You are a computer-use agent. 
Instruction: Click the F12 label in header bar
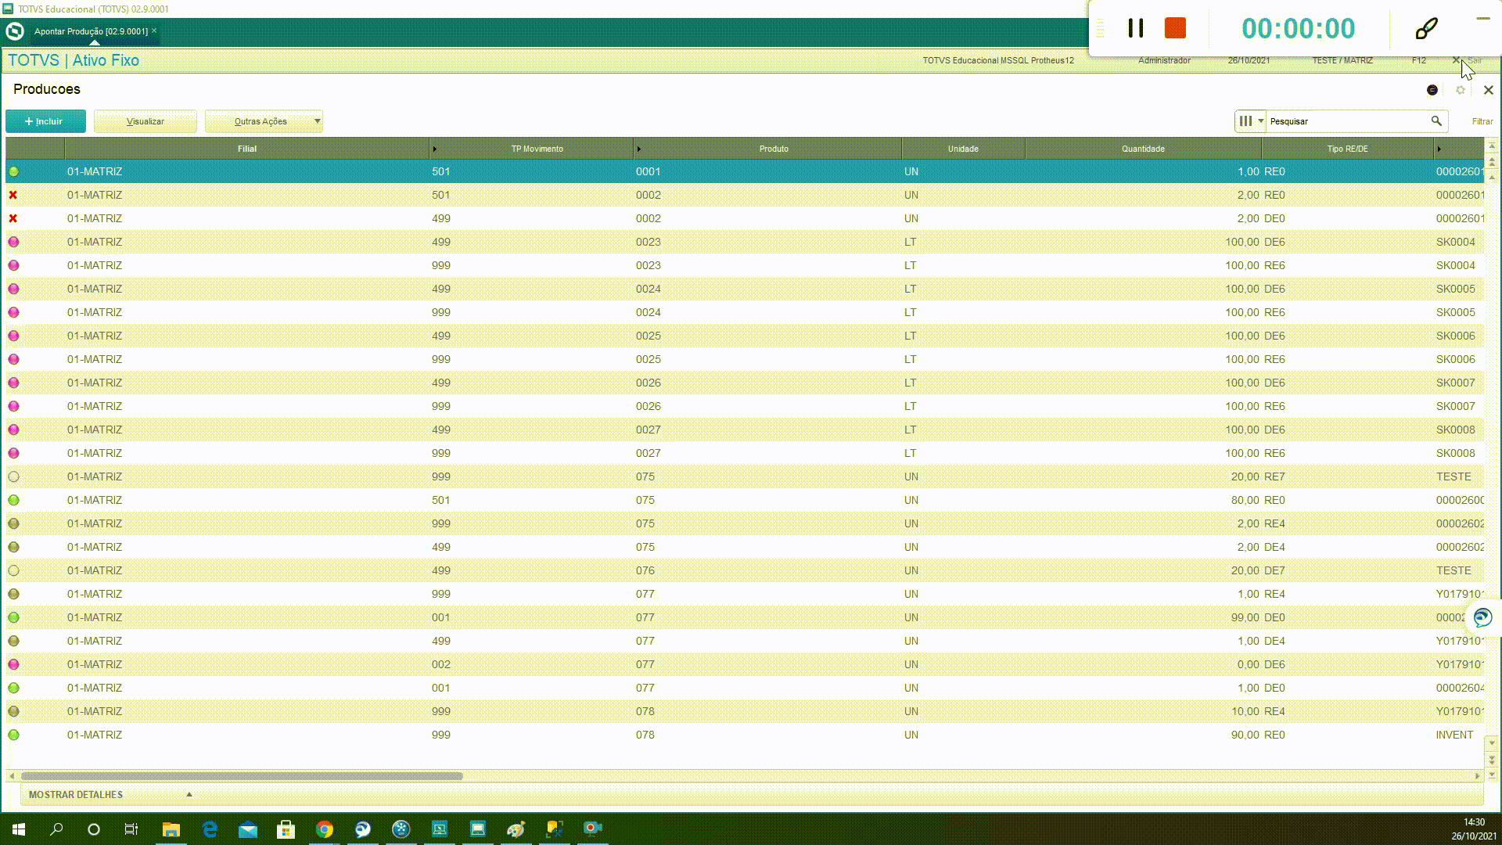pos(1419,60)
